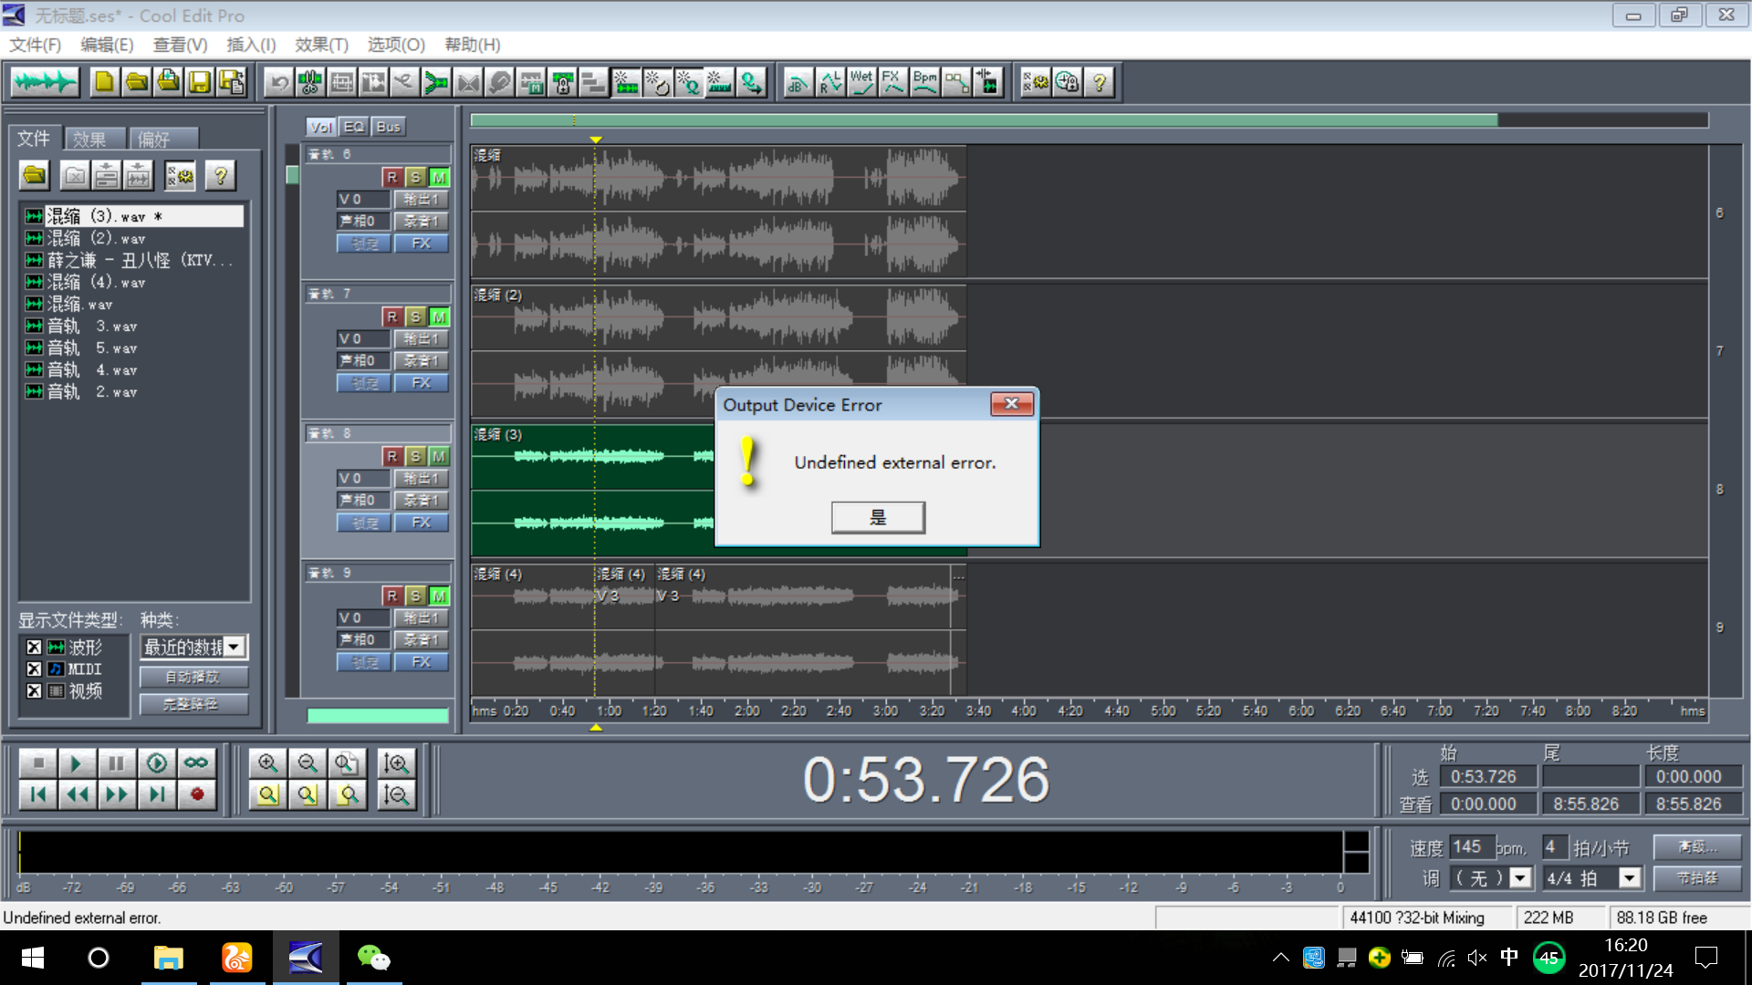
Task: Click the Play transport button
Action: [x=77, y=762]
